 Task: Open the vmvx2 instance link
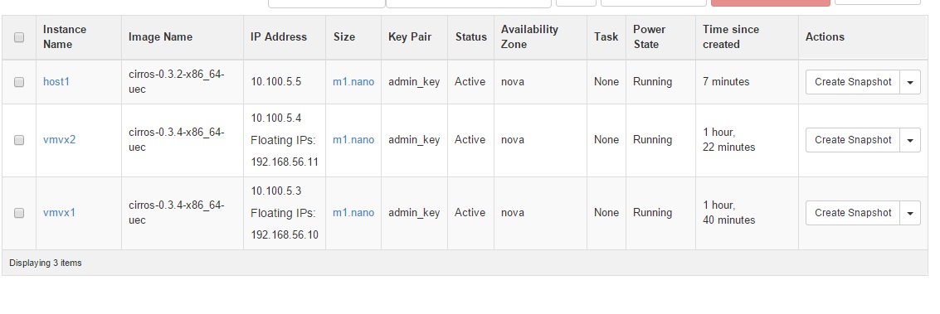click(60, 140)
